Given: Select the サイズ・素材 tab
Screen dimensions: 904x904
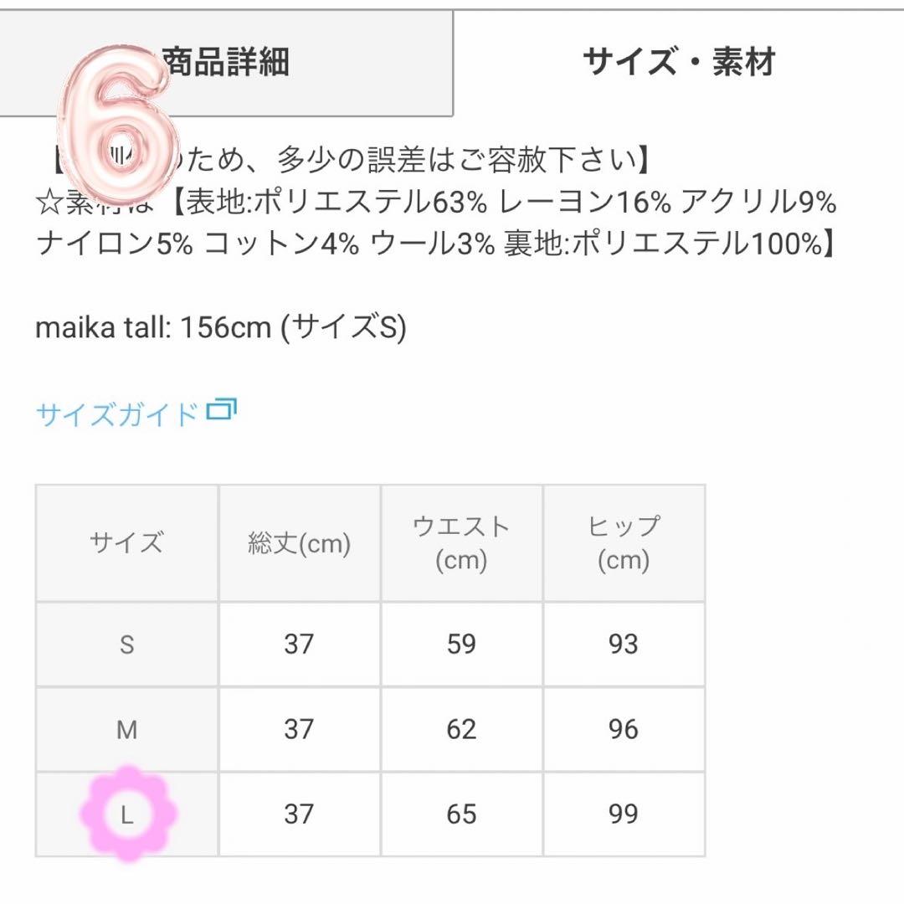Looking at the screenshot, I should tap(678, 63).
